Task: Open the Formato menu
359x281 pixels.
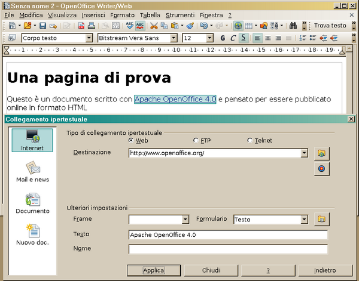Action: (x=123, y=14)
